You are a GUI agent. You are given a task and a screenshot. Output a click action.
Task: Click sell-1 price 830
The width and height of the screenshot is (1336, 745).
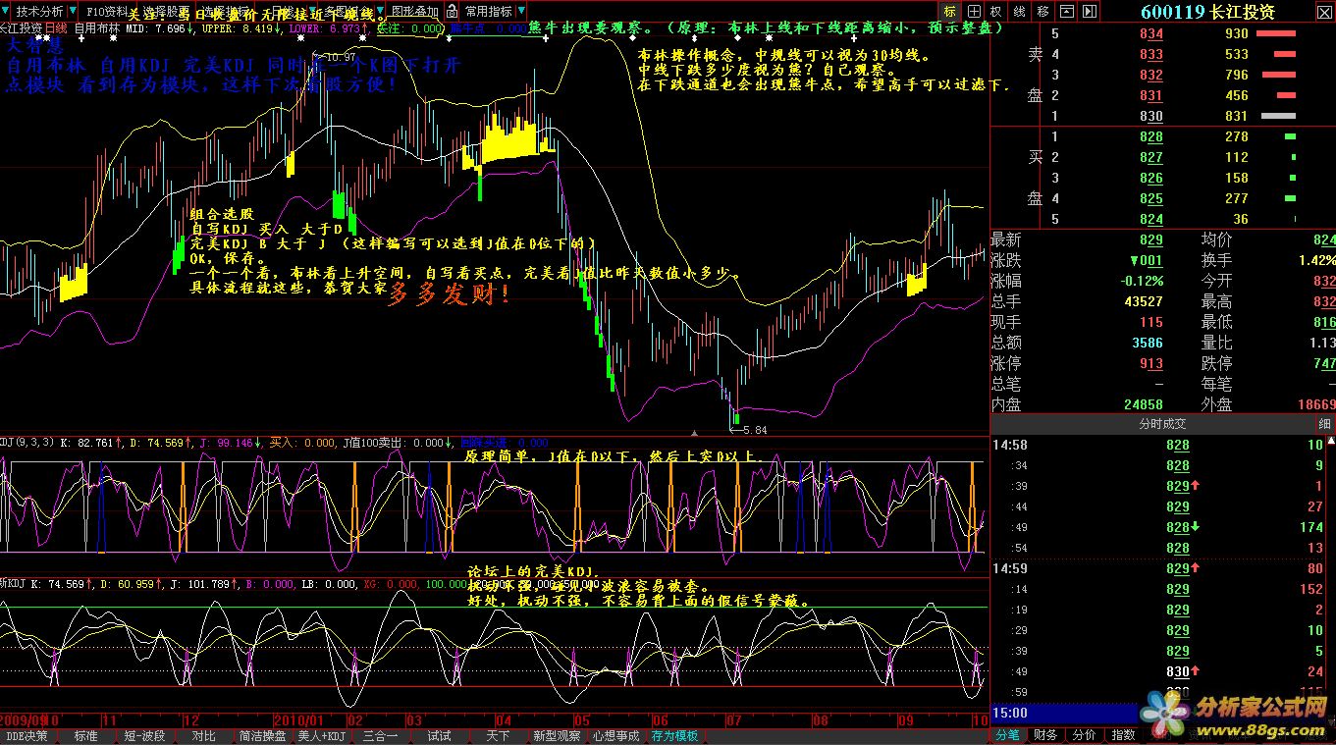coord(1150,116)
